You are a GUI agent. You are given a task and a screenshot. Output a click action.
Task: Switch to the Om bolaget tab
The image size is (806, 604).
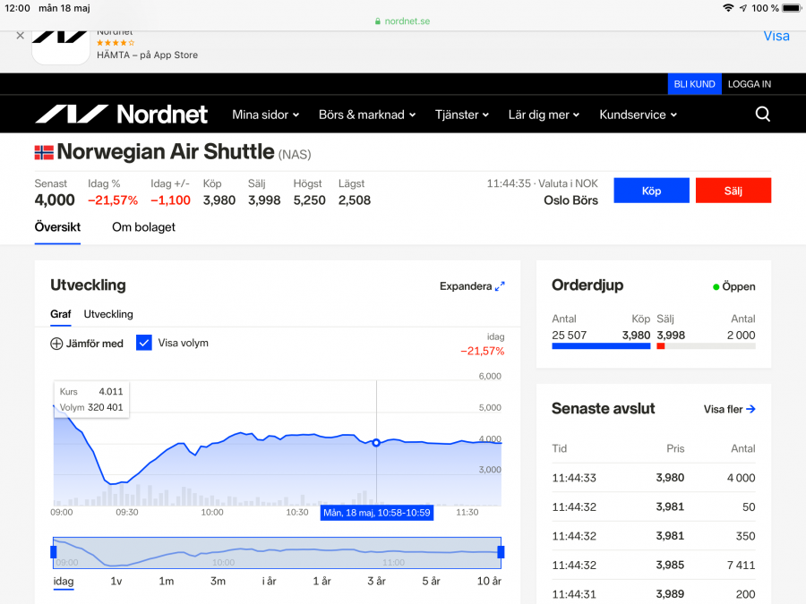tap(143, 227)
